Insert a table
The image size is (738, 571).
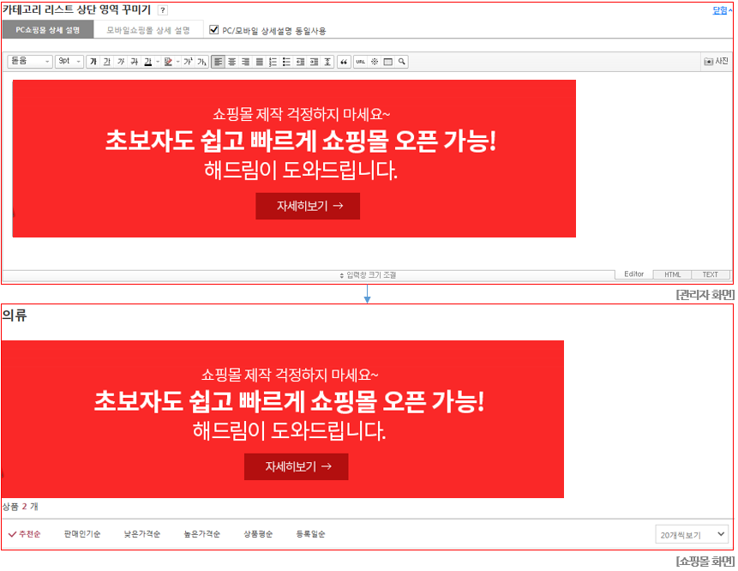point(388,62)
